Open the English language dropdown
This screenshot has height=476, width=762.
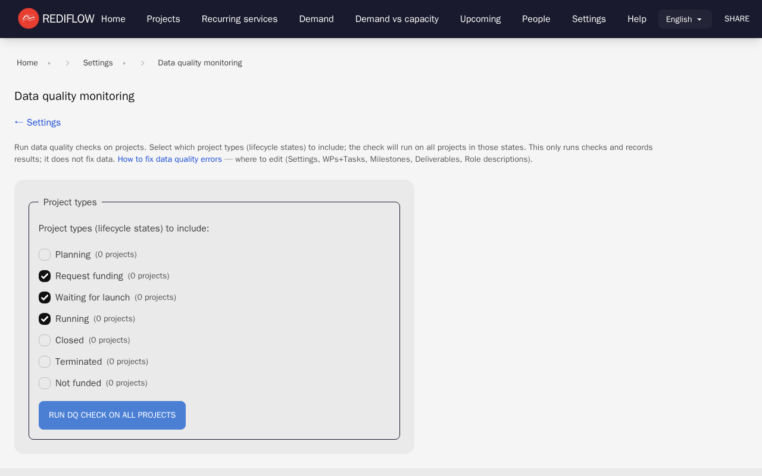click(x=685, y=19)
